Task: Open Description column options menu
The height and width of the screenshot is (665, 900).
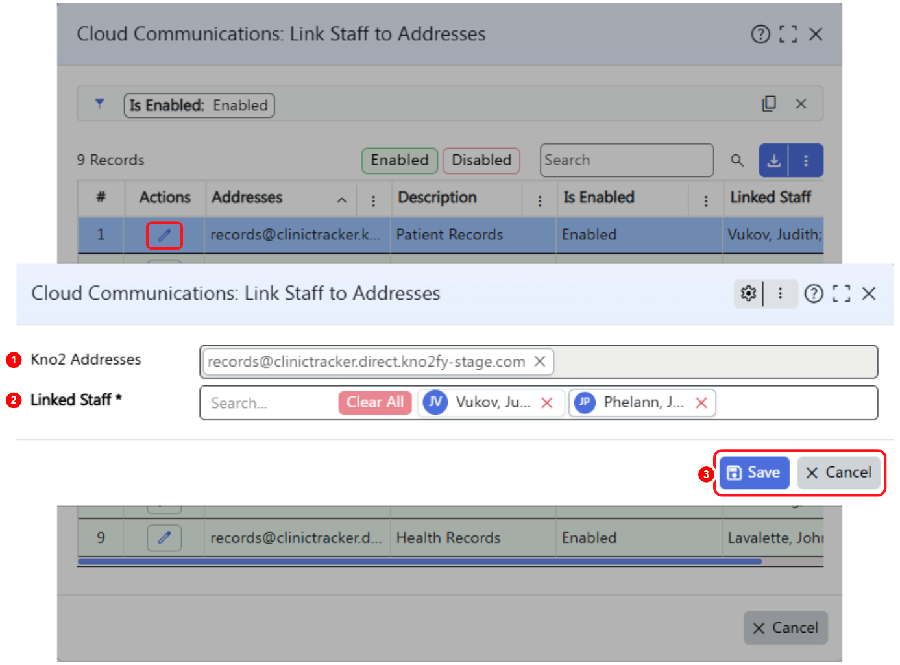Action: pos(540,201)
